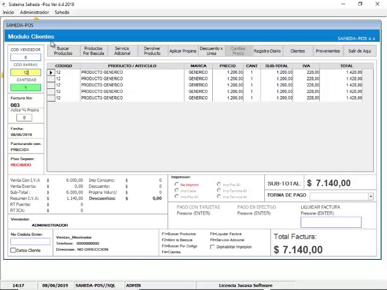Viewport: 387px width, 290px height.
Task: Click Devolver Producto button
Action: 152,51
